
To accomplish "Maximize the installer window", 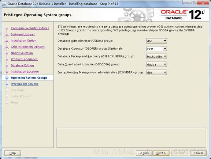I will tap(193, 3).
